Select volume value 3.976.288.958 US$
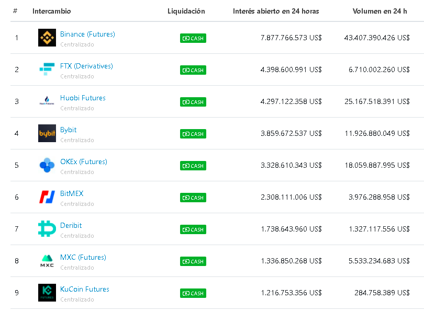This screenshot has height=312, width=424. pos(379,197)
